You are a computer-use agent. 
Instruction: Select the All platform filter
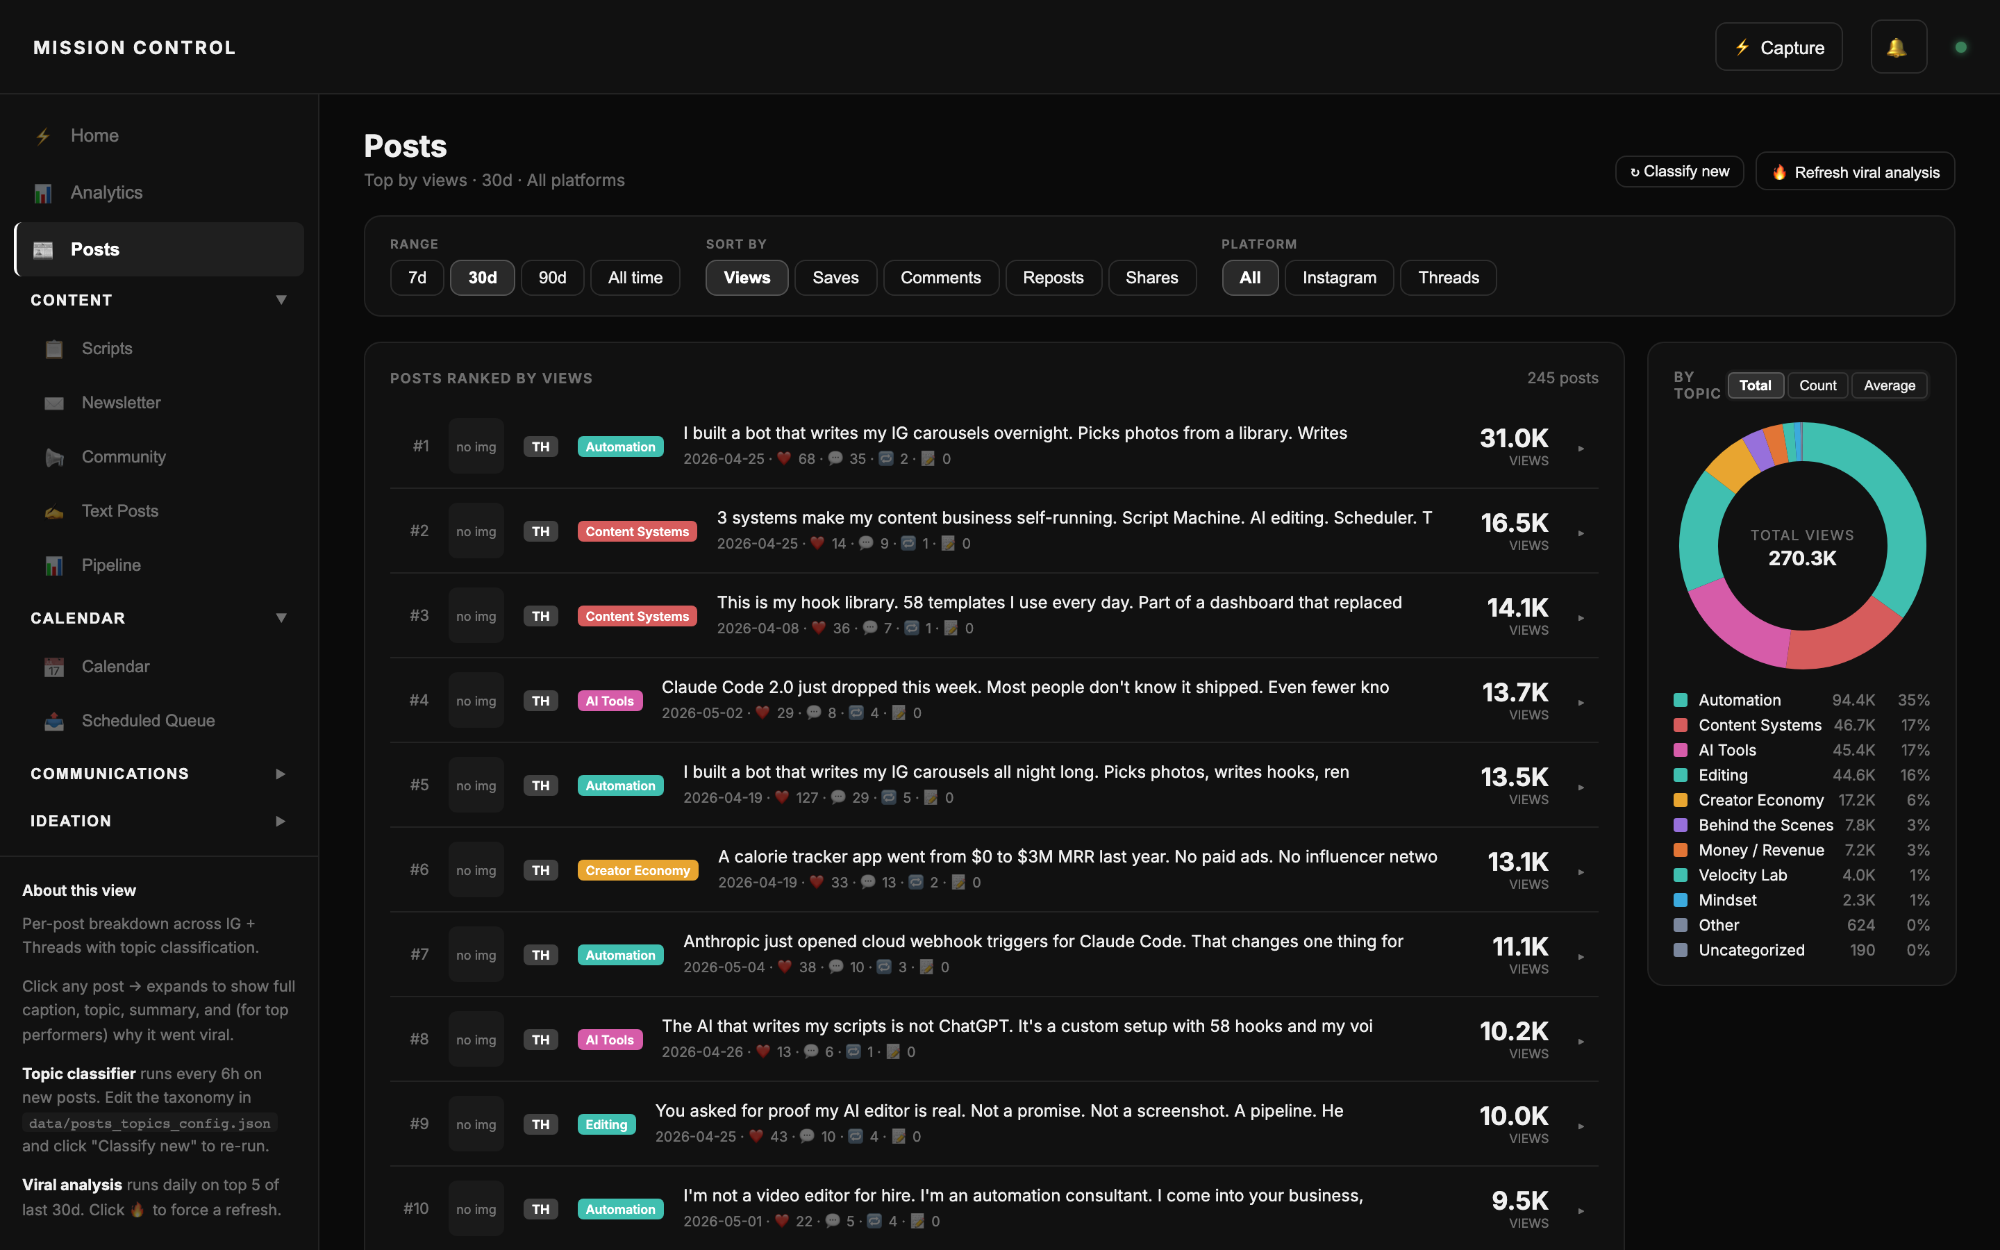point(1249,278)
